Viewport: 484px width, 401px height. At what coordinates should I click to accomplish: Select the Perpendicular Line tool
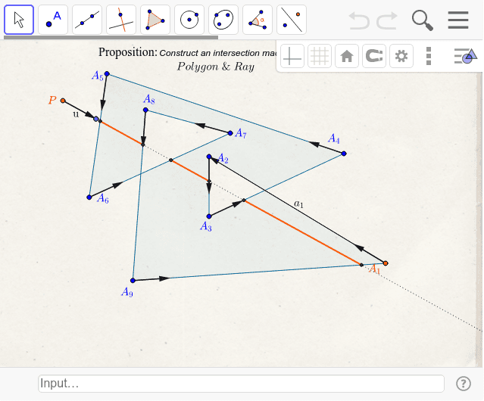coord(121,20)
